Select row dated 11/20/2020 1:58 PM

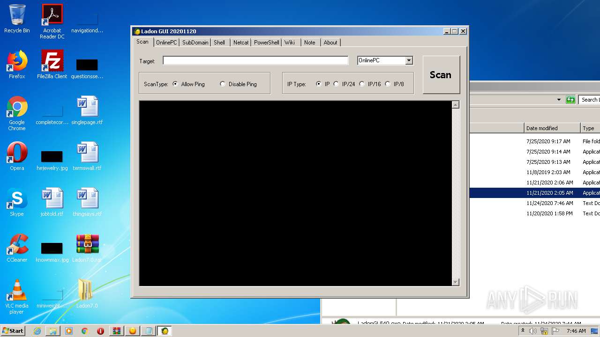coord(534,213)
